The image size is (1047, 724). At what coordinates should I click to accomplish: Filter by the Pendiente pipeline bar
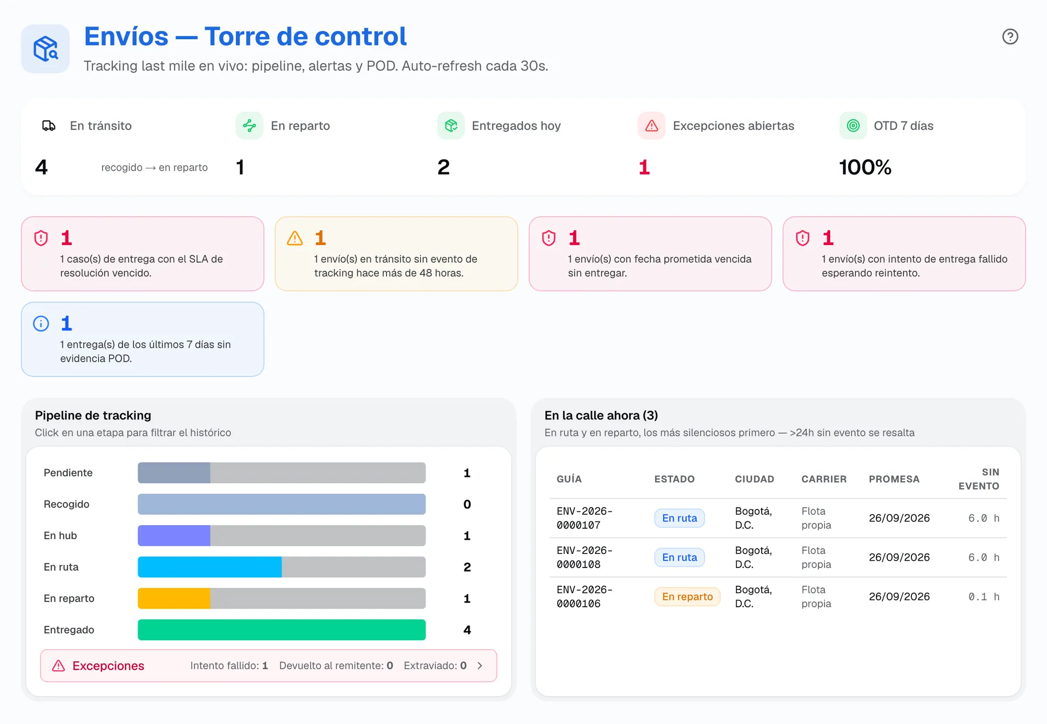(282, 473)
